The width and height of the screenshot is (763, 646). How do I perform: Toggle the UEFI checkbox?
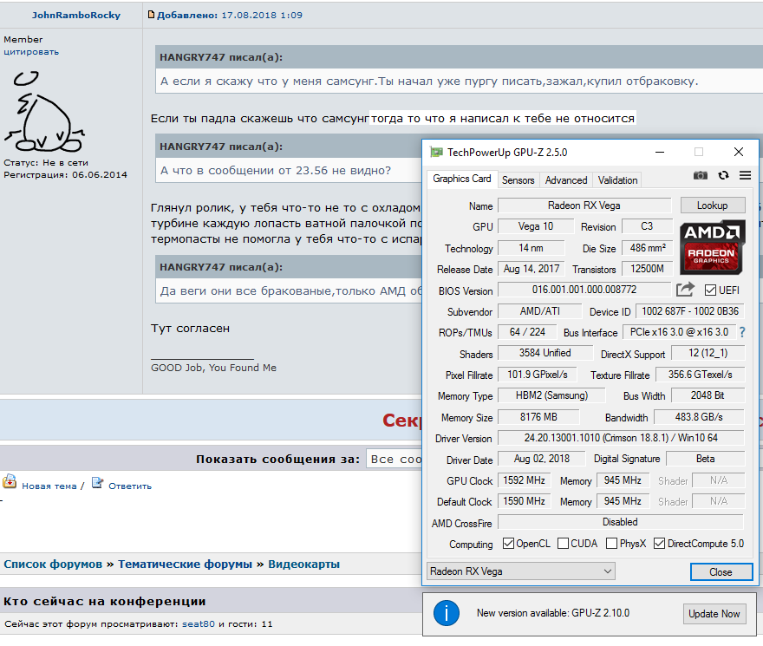710,290
